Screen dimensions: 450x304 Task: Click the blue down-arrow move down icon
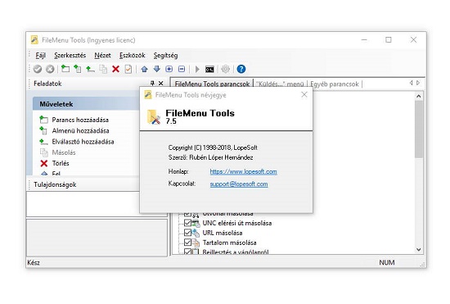157,69
